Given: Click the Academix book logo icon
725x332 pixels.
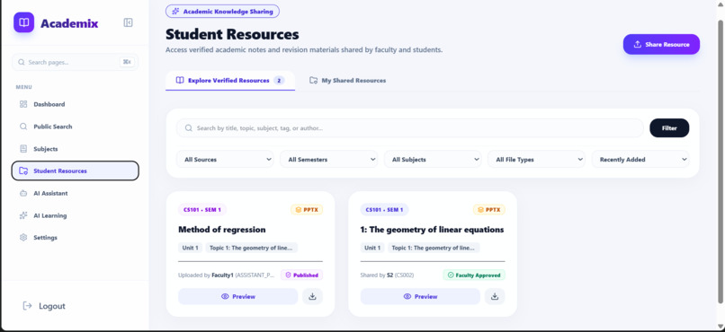Looking at the screenshot, I should 23,22.
